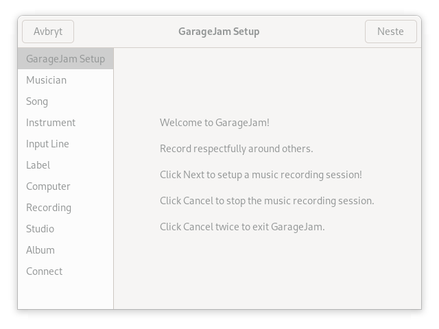Select the Recording sidebar entry
The width and height of the screenshot is (439, 329).
(x=49, y=208)
